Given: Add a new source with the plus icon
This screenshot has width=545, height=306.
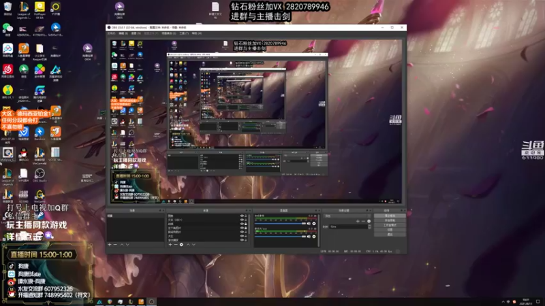Looking at the screenshot, I should [170, 245].
